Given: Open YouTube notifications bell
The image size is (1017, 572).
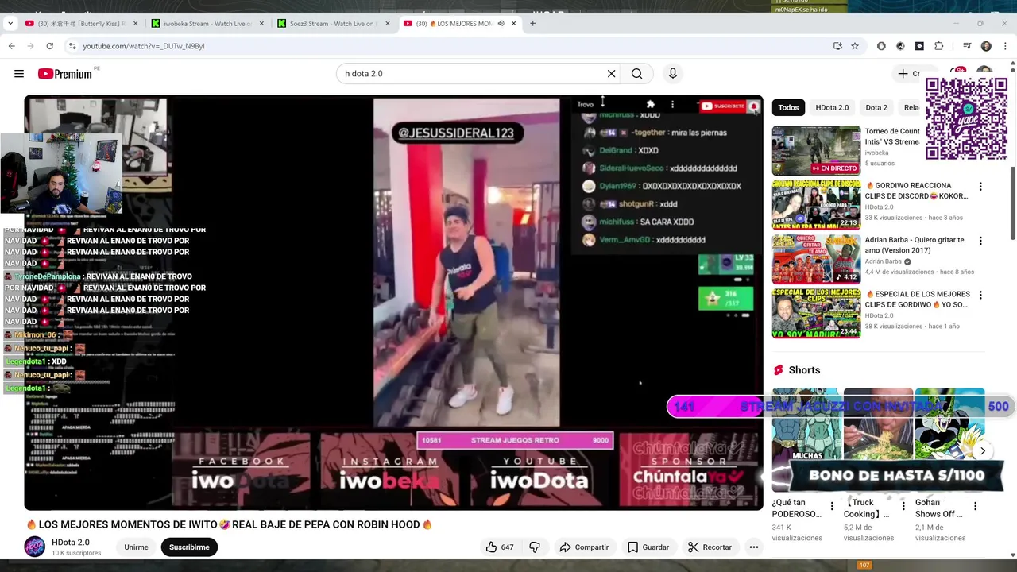Looking at the screenshot, I should tap(957, 73).
